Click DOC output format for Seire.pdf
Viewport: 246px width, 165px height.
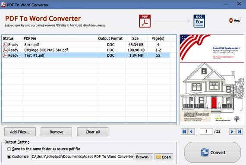(x=110, y=45)
